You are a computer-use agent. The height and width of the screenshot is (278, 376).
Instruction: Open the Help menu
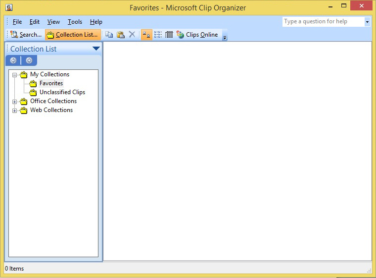96,22
